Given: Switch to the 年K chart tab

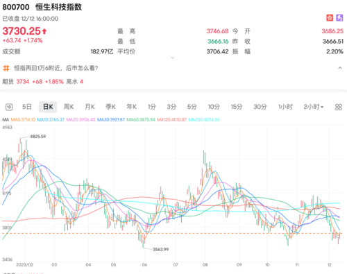Looking at the screenshot, I should (x=131, y=107).
